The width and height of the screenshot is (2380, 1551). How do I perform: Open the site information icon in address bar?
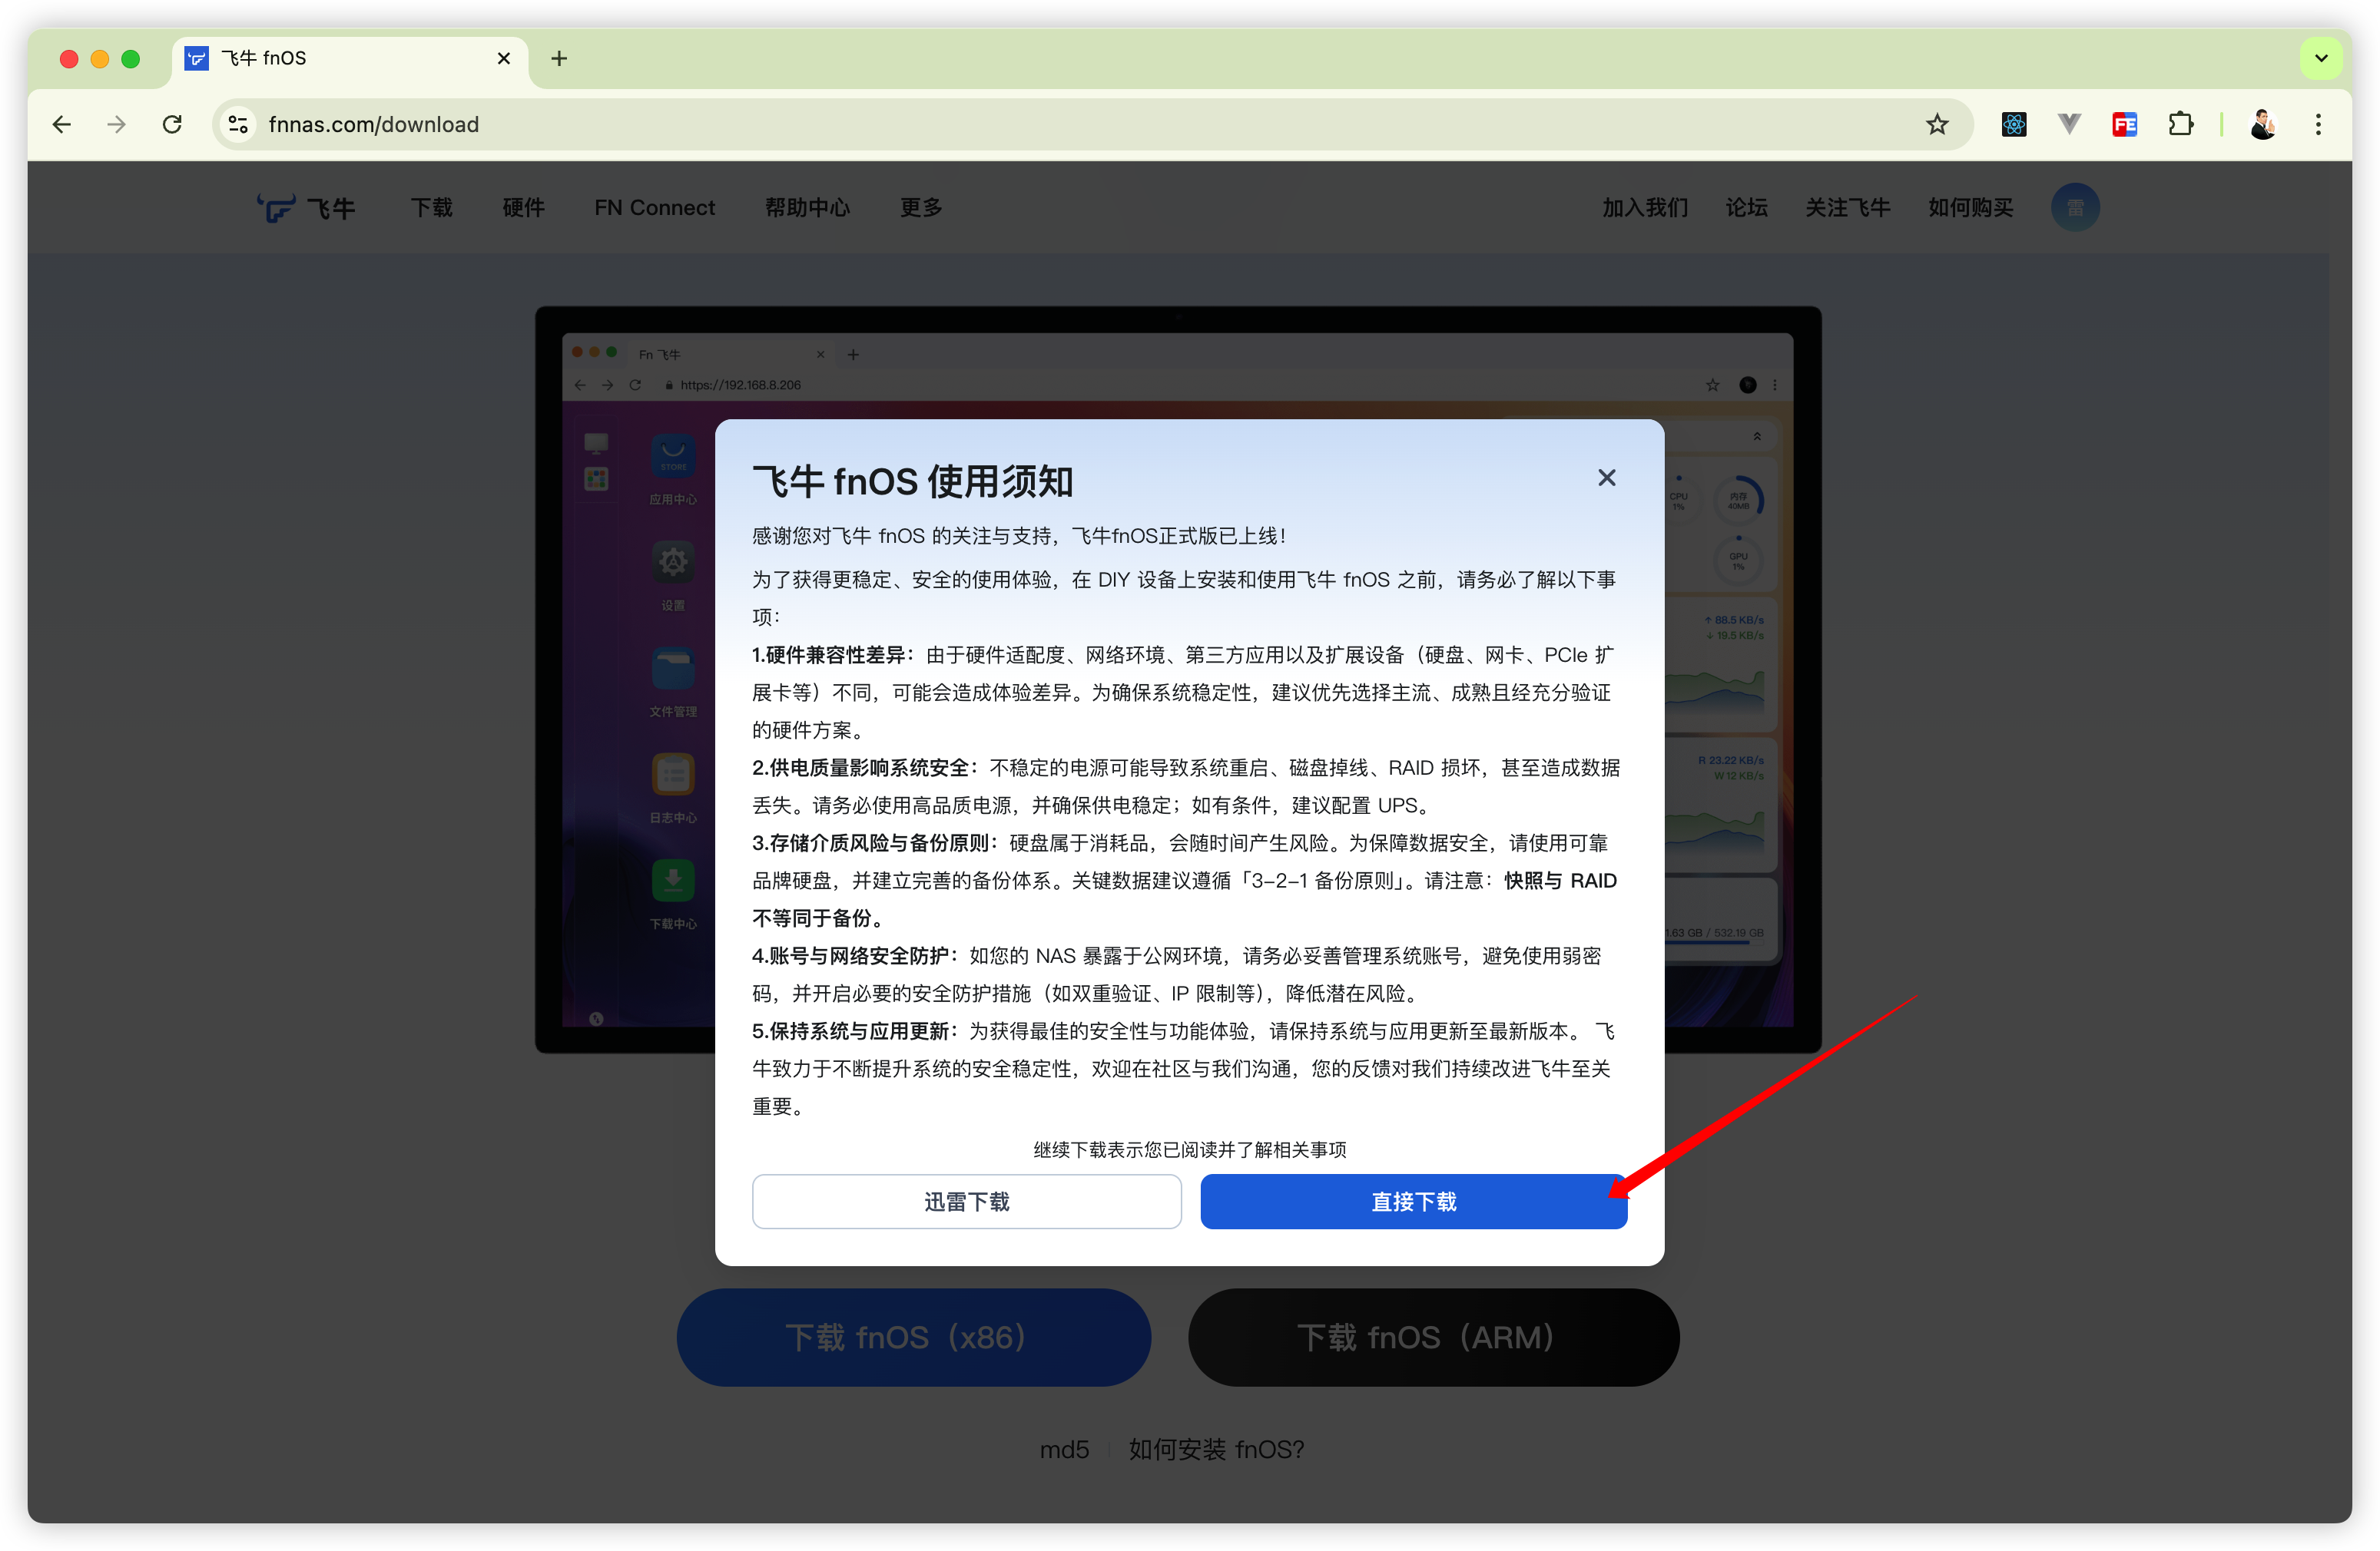[x=238, y=124]
